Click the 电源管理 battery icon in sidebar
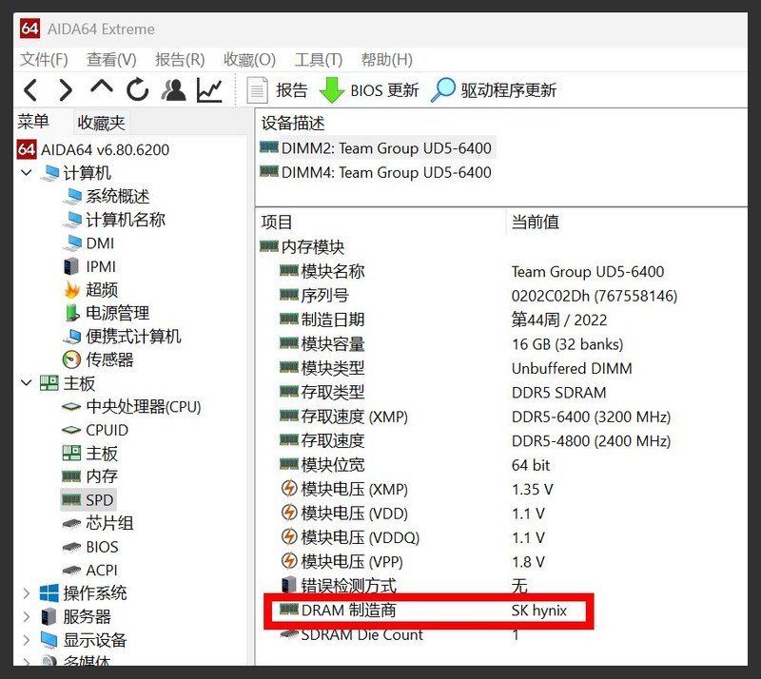The width and height of the screenshot is (761, 679). (69, 313)
